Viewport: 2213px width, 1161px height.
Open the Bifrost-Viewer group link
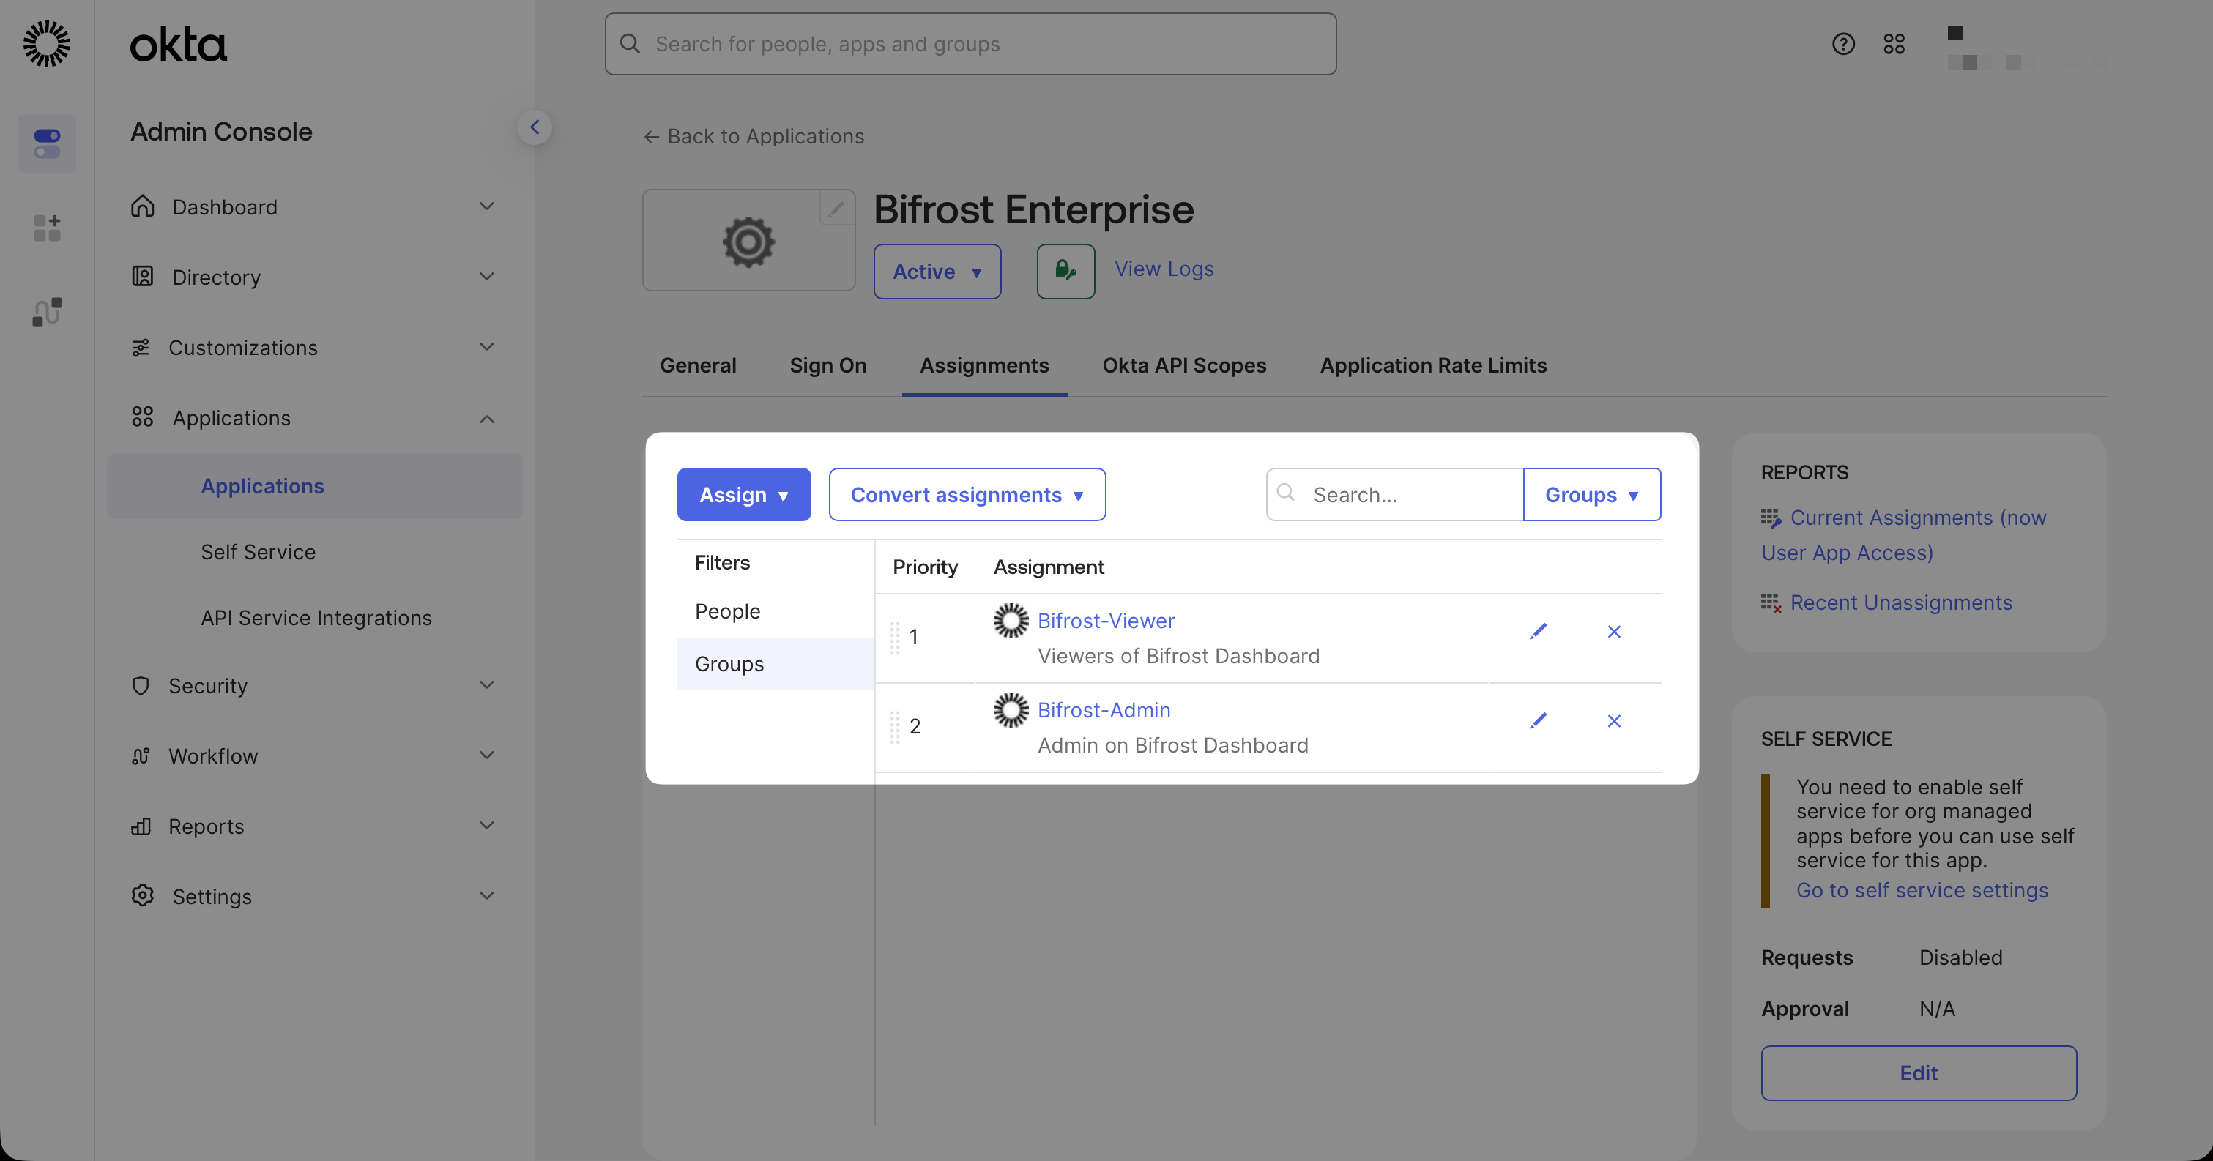(x=1106, y=621)
